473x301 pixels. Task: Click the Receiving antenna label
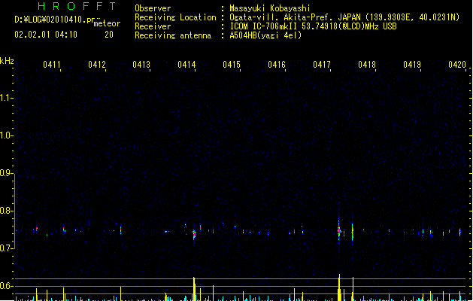(173, 35)
